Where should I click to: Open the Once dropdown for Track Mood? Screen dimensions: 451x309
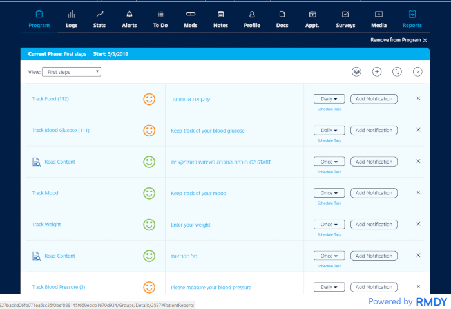click(329, 193)
